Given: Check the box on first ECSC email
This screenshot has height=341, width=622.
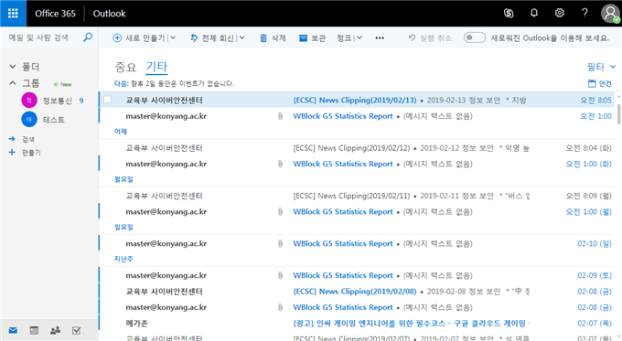Looking at the screenshot, I should tap(108, 100).
